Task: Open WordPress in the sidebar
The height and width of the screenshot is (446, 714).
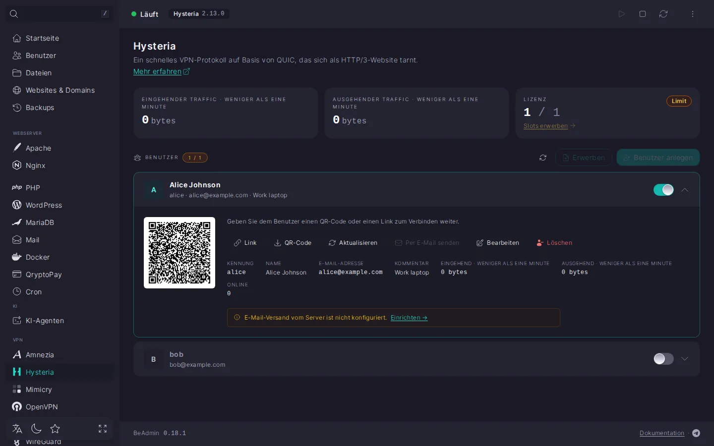Action: click(x=59, y=205)
